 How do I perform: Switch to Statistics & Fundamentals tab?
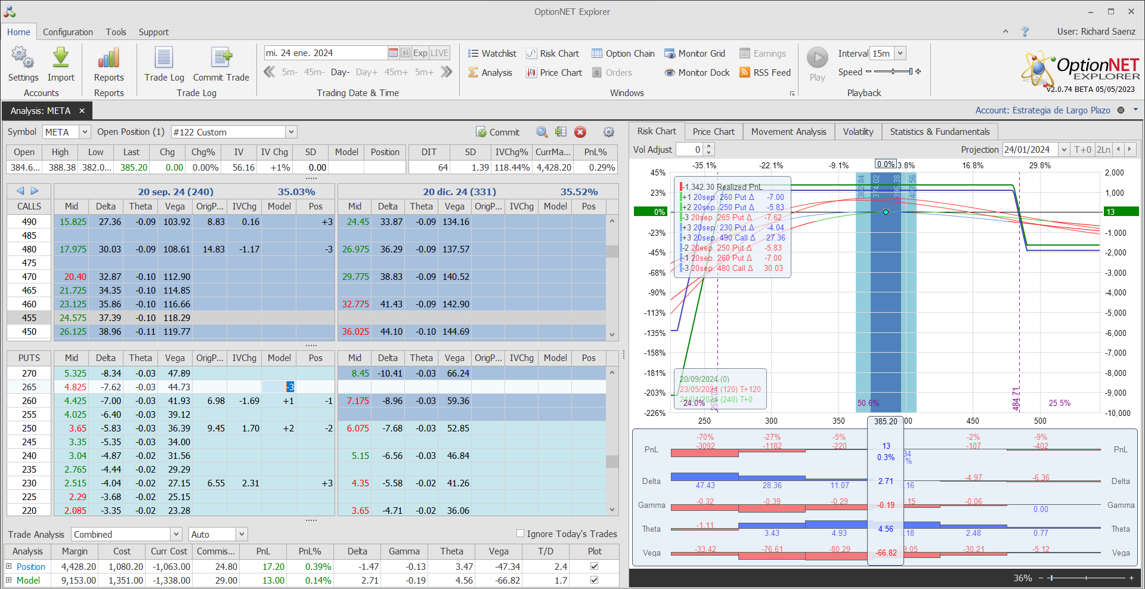coord(940,132)
